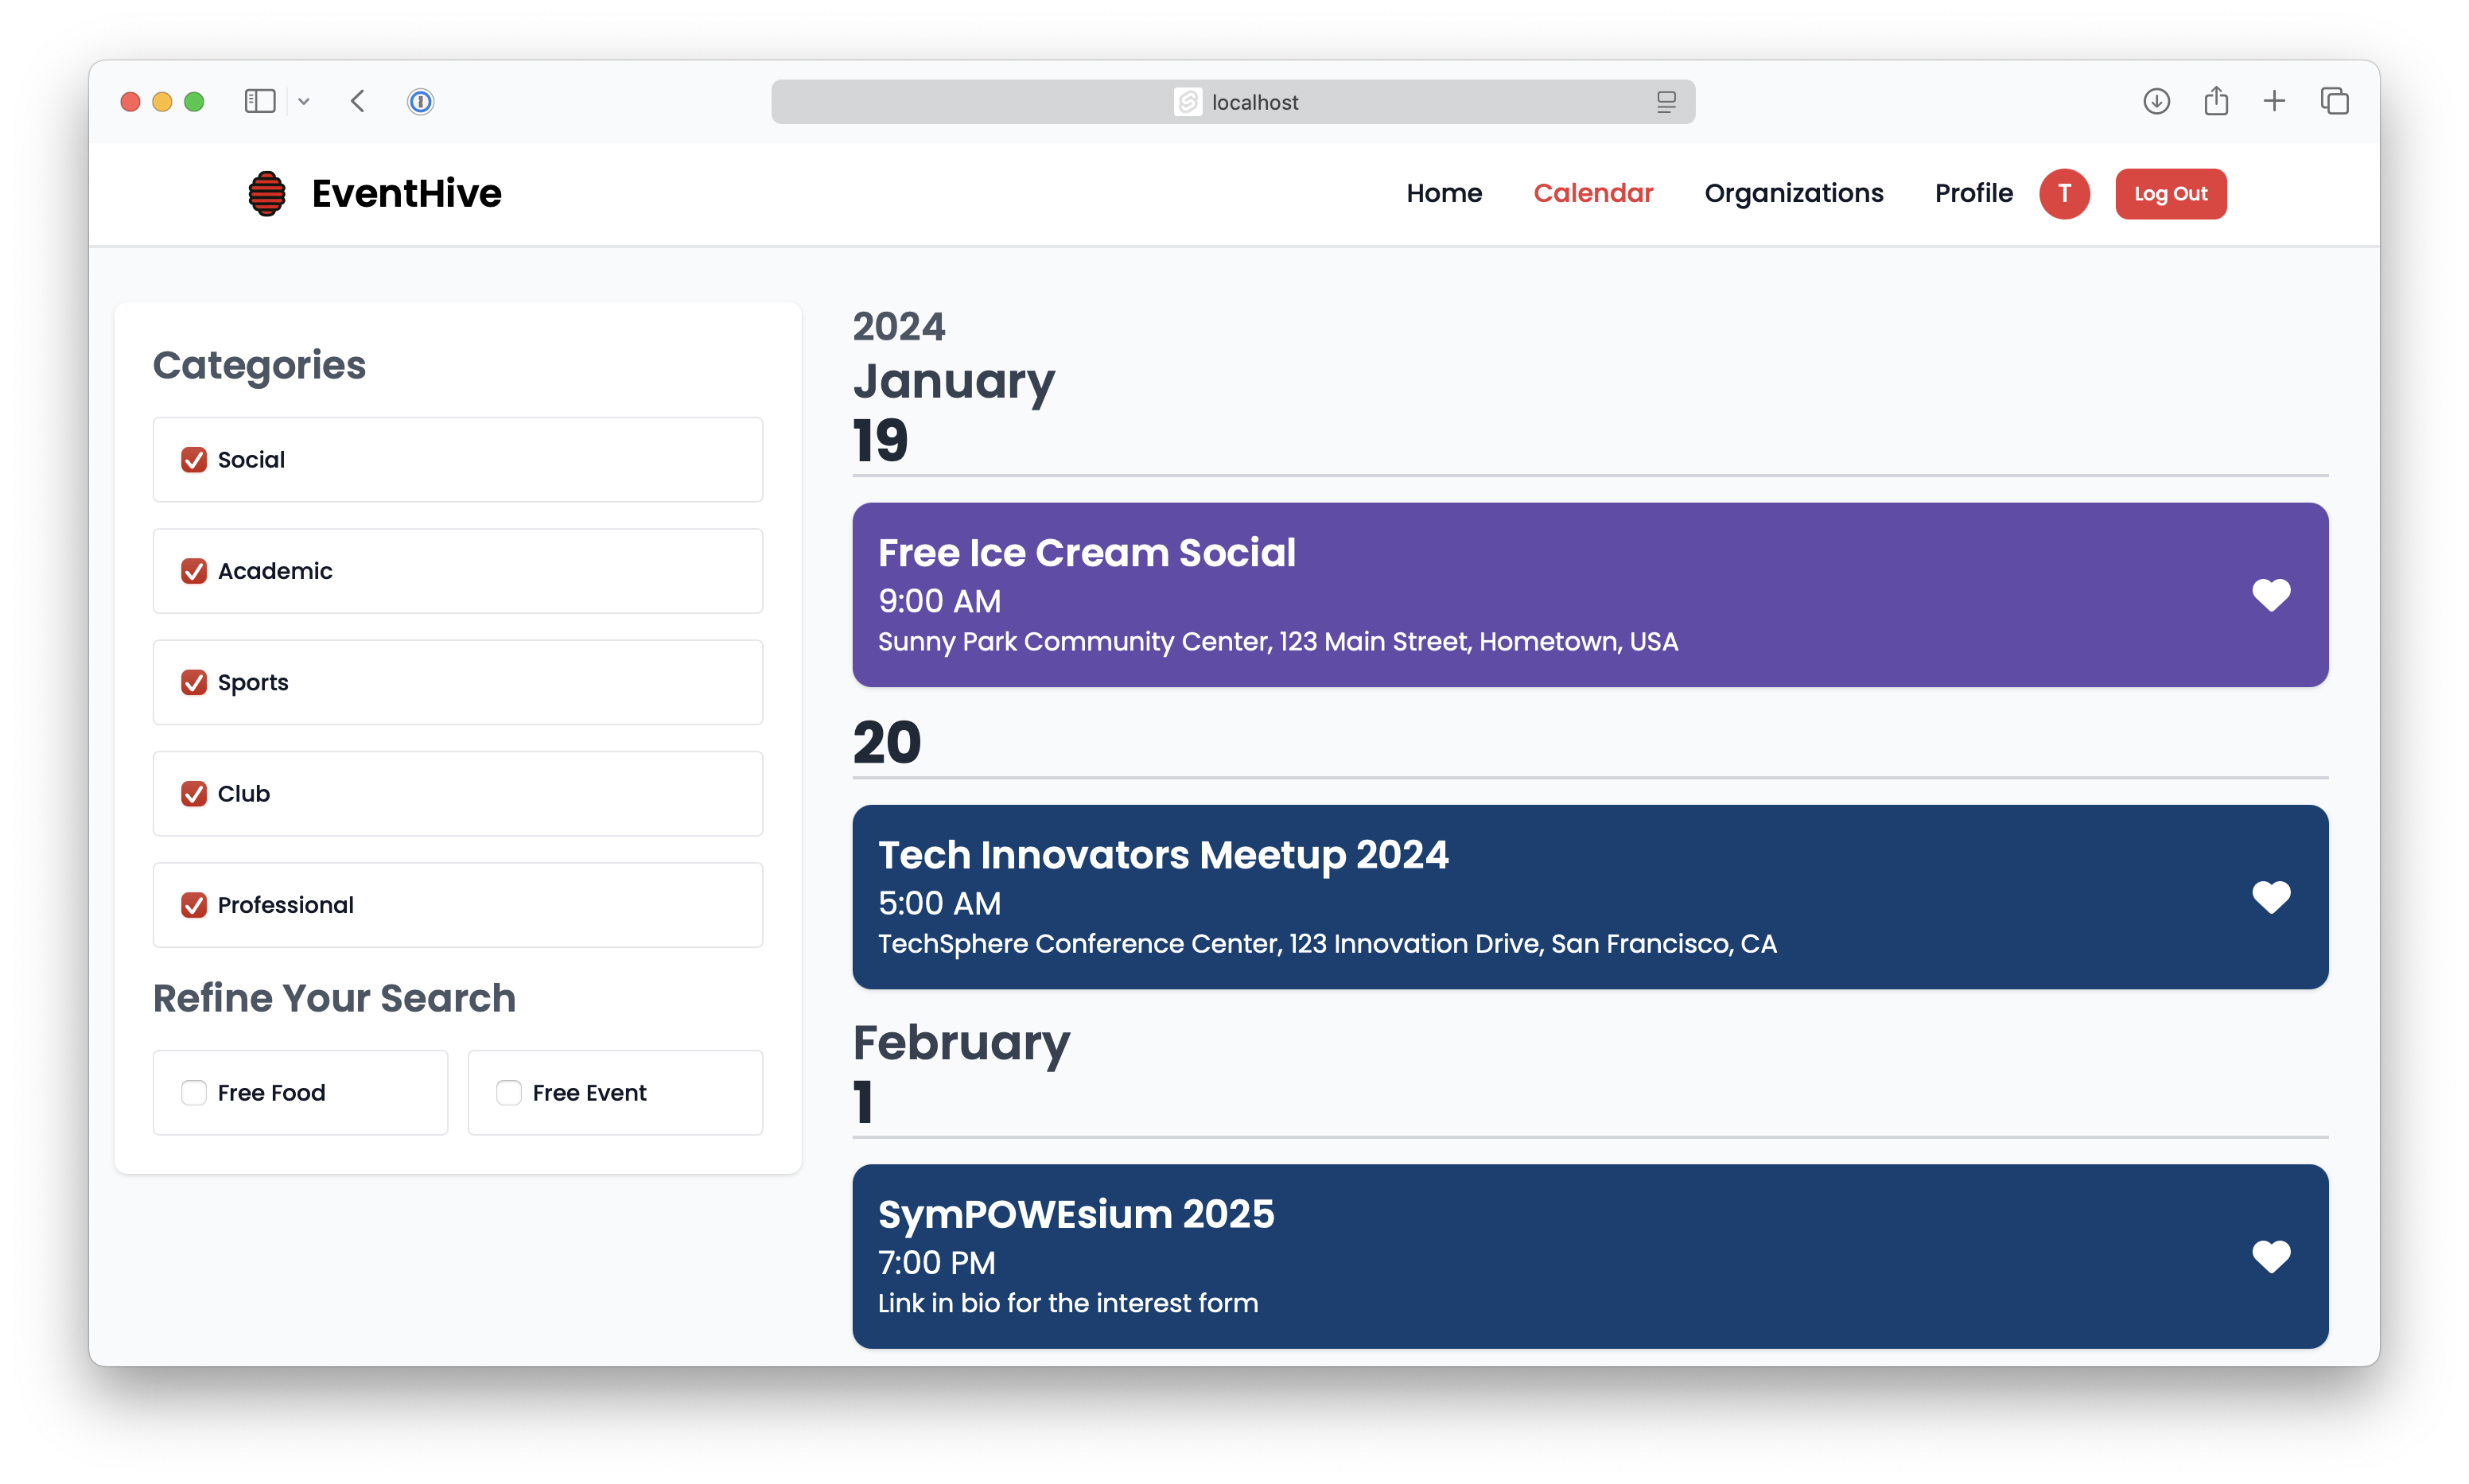This screenshot has width=2469, height=1484.
Task: Click the Safari share icon
Action: click(2215, 101)
